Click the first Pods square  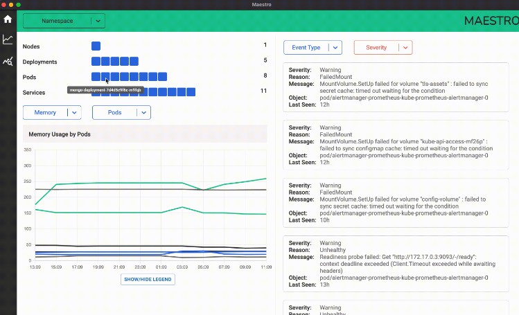96,77
